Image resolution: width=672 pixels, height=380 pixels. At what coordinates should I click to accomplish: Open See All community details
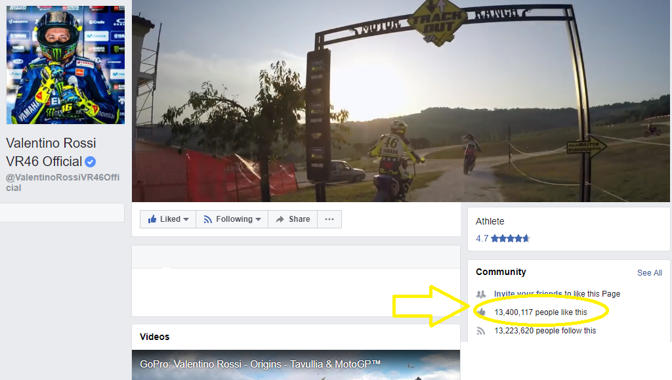pos(649,272)
